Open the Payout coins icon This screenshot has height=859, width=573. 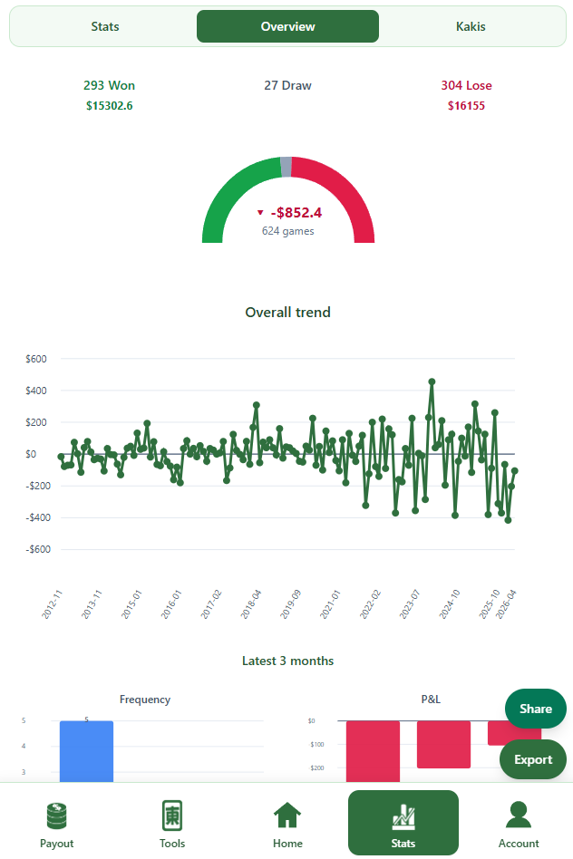[56, 816]
